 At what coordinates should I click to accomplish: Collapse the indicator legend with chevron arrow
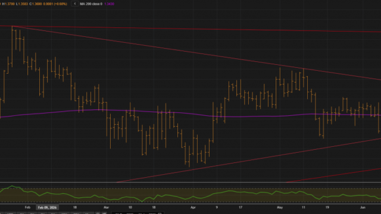[74, 4]
